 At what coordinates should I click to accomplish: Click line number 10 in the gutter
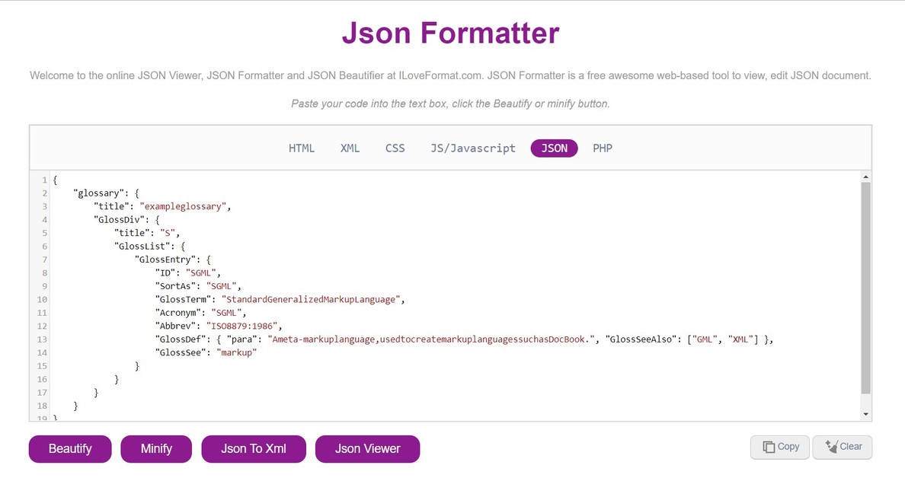click(x=42, y=299)
